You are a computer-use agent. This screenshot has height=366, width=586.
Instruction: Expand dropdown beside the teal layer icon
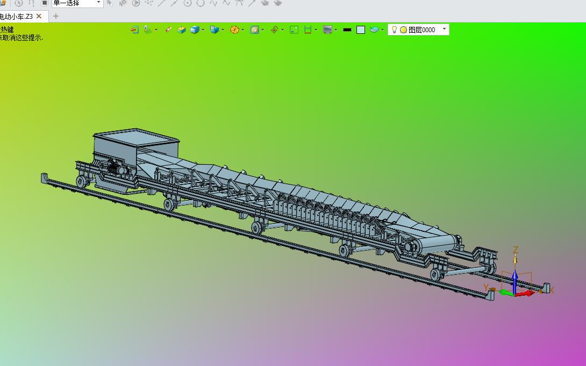[382, 30]
